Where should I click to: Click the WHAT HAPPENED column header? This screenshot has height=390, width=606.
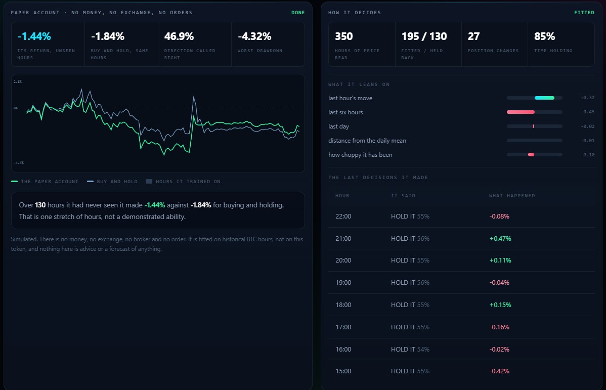[x=512, y=196]
